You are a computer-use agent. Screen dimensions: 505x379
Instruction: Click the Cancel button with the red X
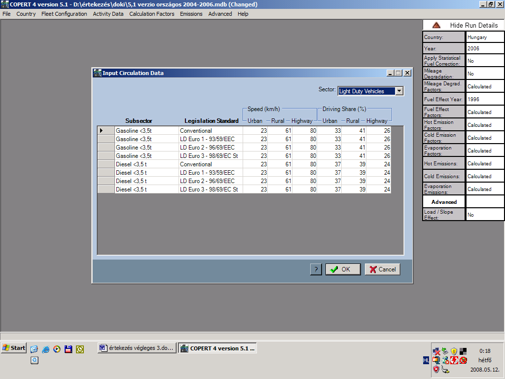(x=383, y=269)
